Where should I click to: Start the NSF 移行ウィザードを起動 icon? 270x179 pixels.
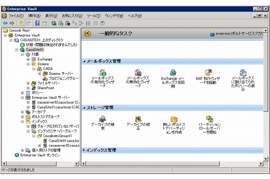coord(208,73)
